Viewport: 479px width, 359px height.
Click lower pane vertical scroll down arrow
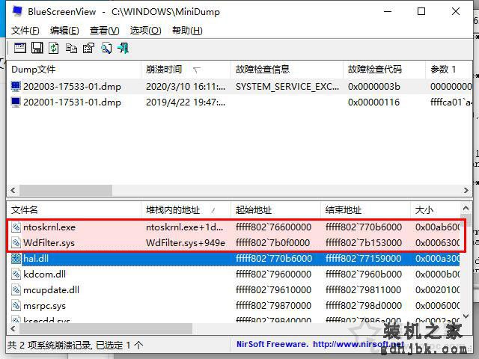466,316
